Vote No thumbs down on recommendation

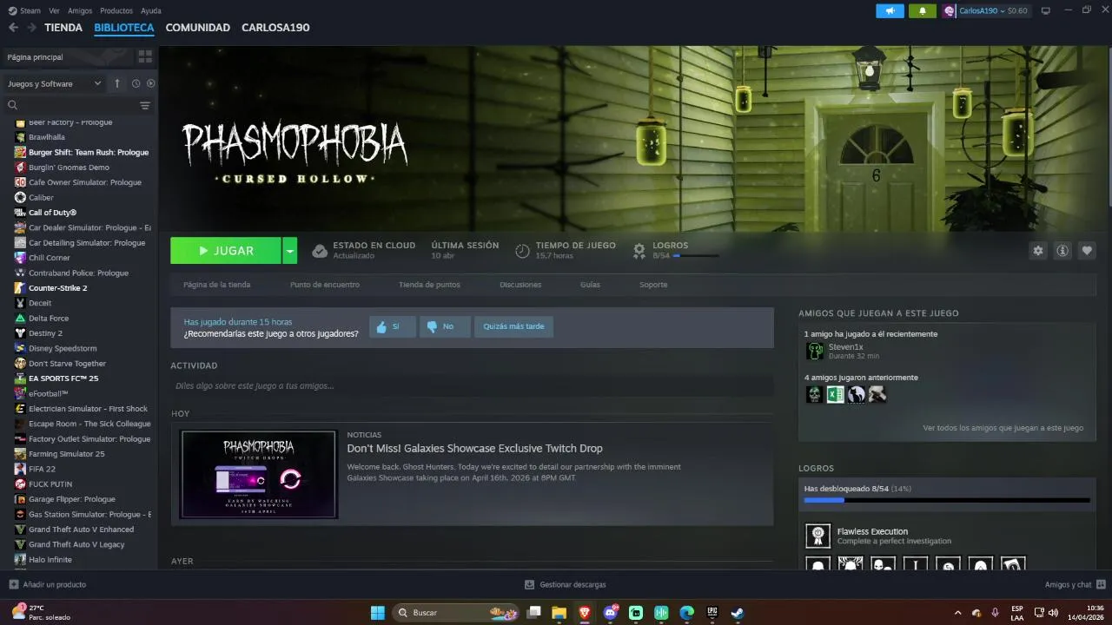click(x=445, y=326)
